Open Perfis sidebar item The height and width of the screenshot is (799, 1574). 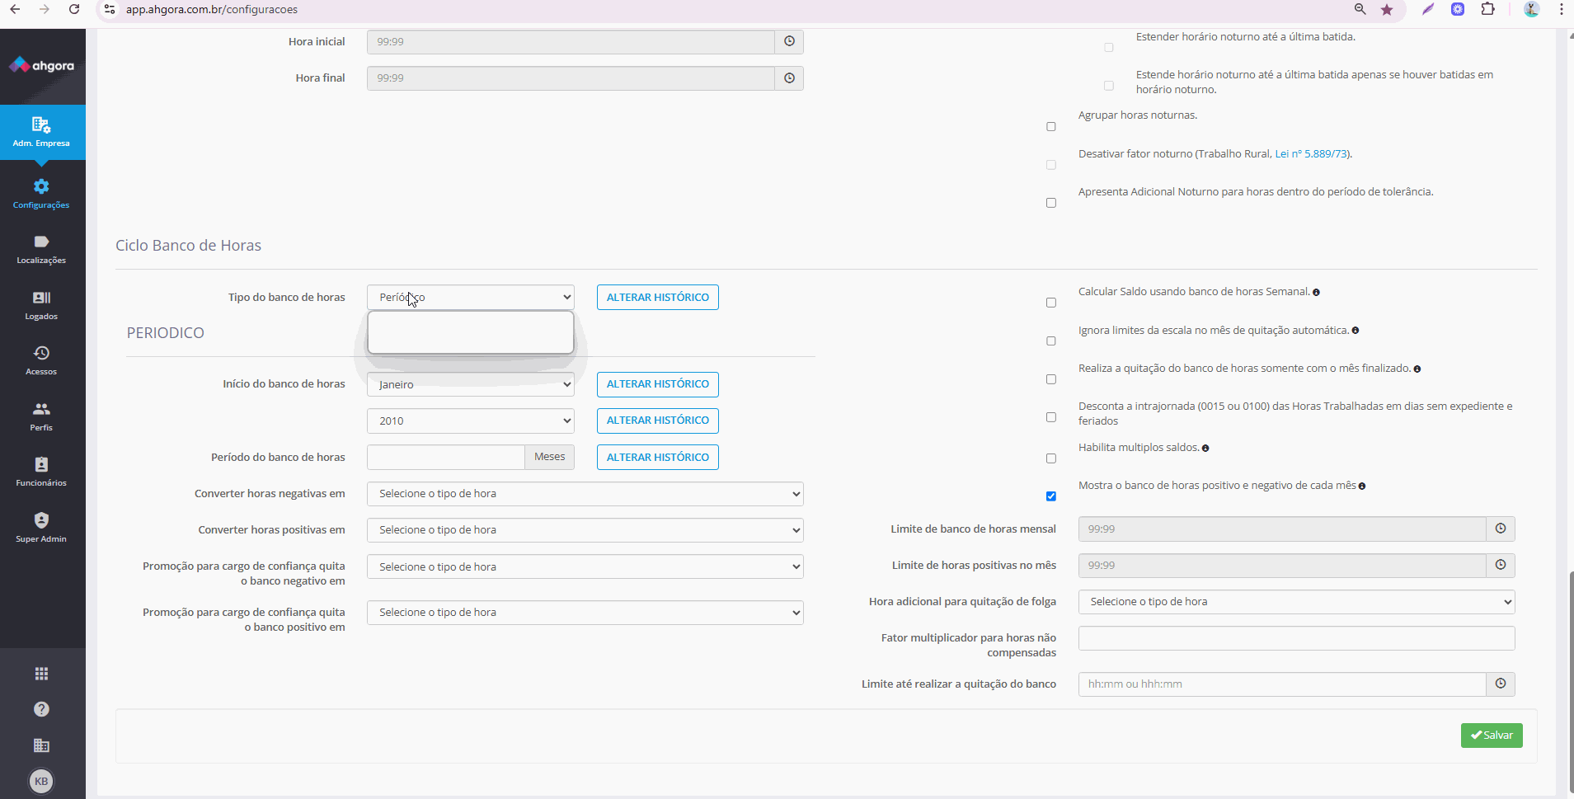tap(41, 416)
